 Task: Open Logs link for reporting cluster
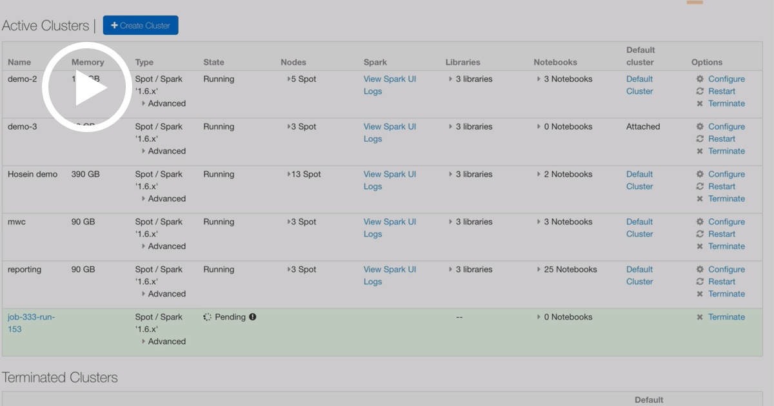click(373, 282)
